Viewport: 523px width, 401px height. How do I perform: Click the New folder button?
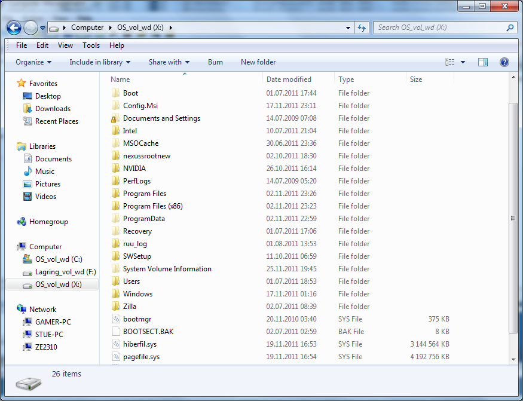coord(258,62)
